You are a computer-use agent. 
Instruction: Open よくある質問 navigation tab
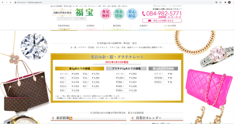click(170, 27)
